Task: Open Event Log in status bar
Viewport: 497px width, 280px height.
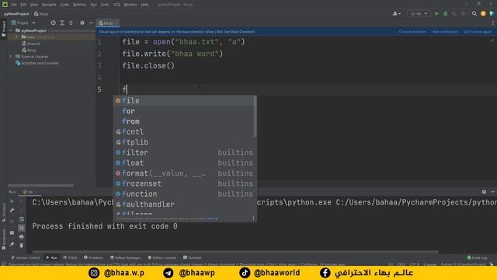Action: click(x=477, y=257)
